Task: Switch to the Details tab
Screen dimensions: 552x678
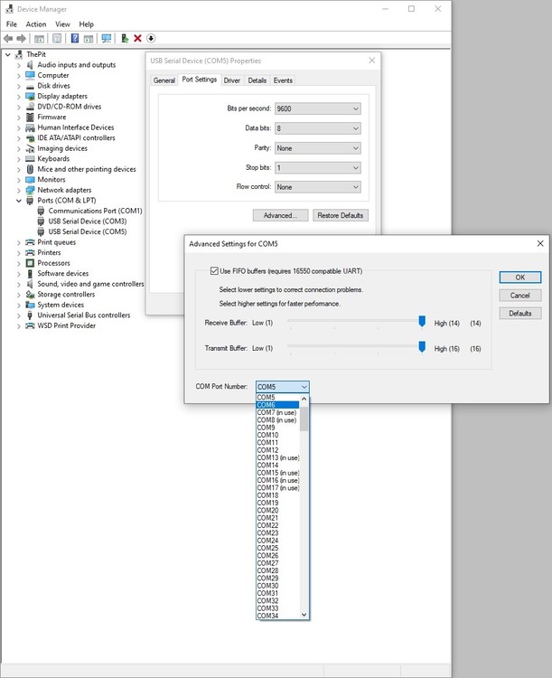Action: coord(257,80)
